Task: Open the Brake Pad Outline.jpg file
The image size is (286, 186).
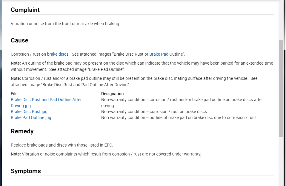Action: pyautogui.click(x=31, y=118)
